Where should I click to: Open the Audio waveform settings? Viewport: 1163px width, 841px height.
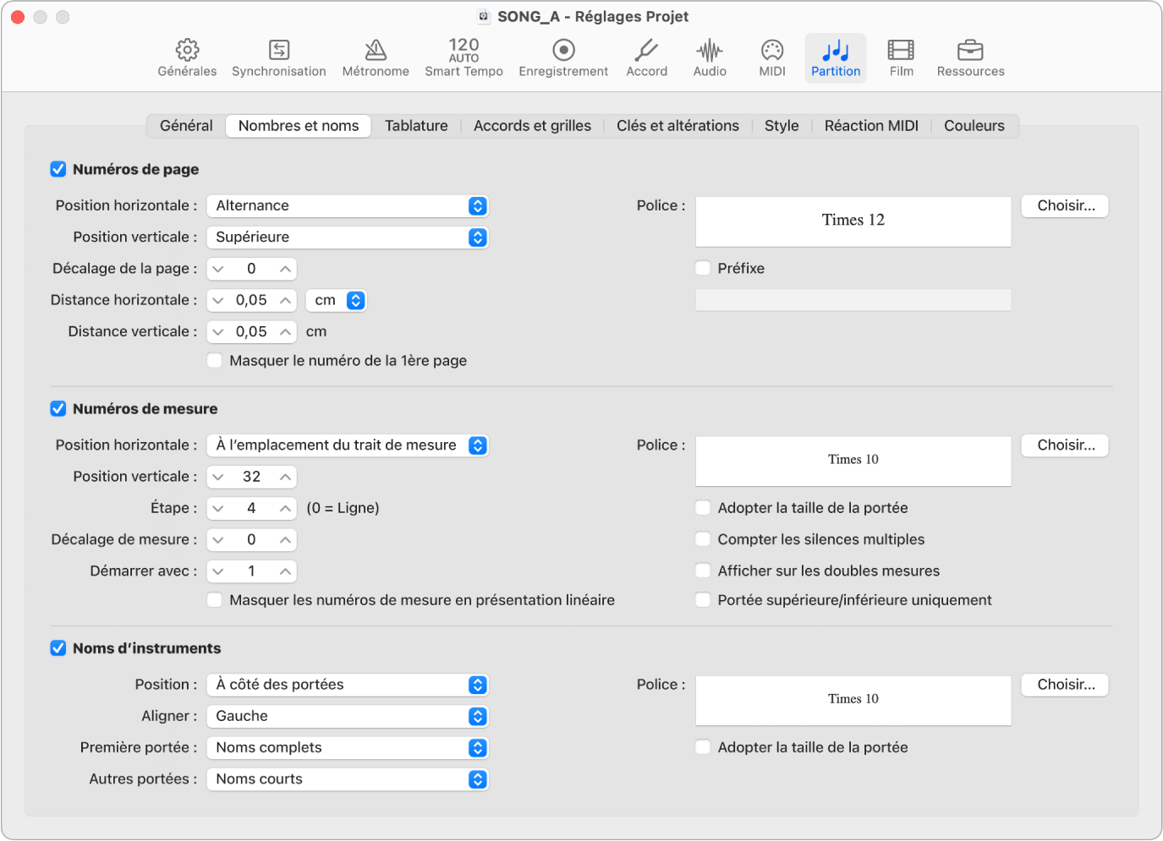coord(710,57)
